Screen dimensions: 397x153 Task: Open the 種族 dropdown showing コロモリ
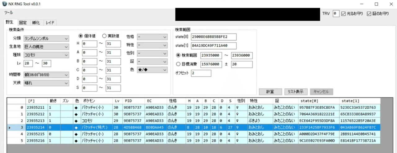click(x=47, y=55)
